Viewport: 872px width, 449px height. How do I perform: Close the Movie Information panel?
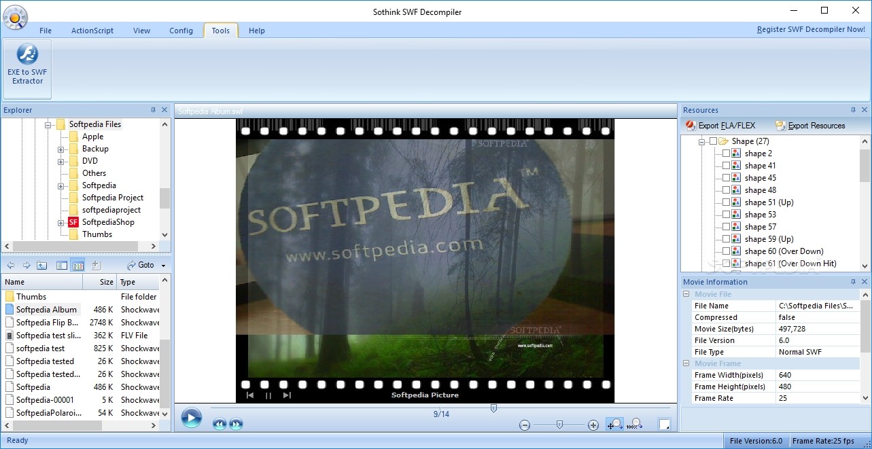pyautogui.click(x=865, y=282)
